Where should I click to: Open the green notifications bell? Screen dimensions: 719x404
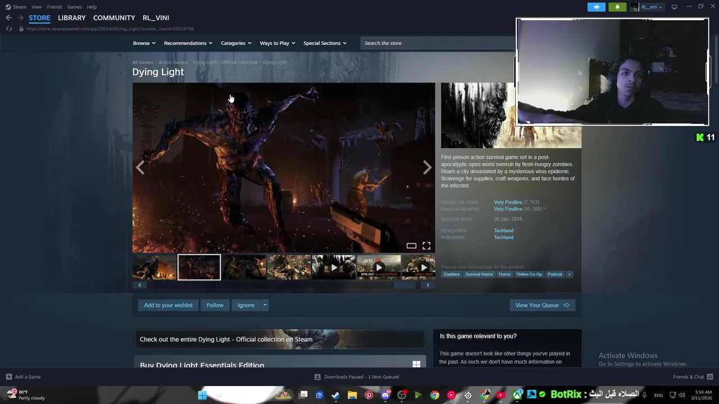[x=617, y=7]
